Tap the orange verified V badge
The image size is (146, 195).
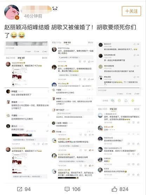pyautogui.click(x=17, y=18)
